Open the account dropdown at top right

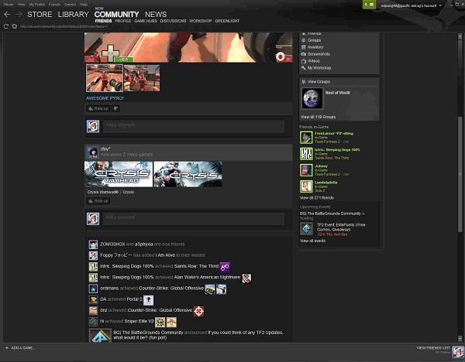[x=412, y=5]
